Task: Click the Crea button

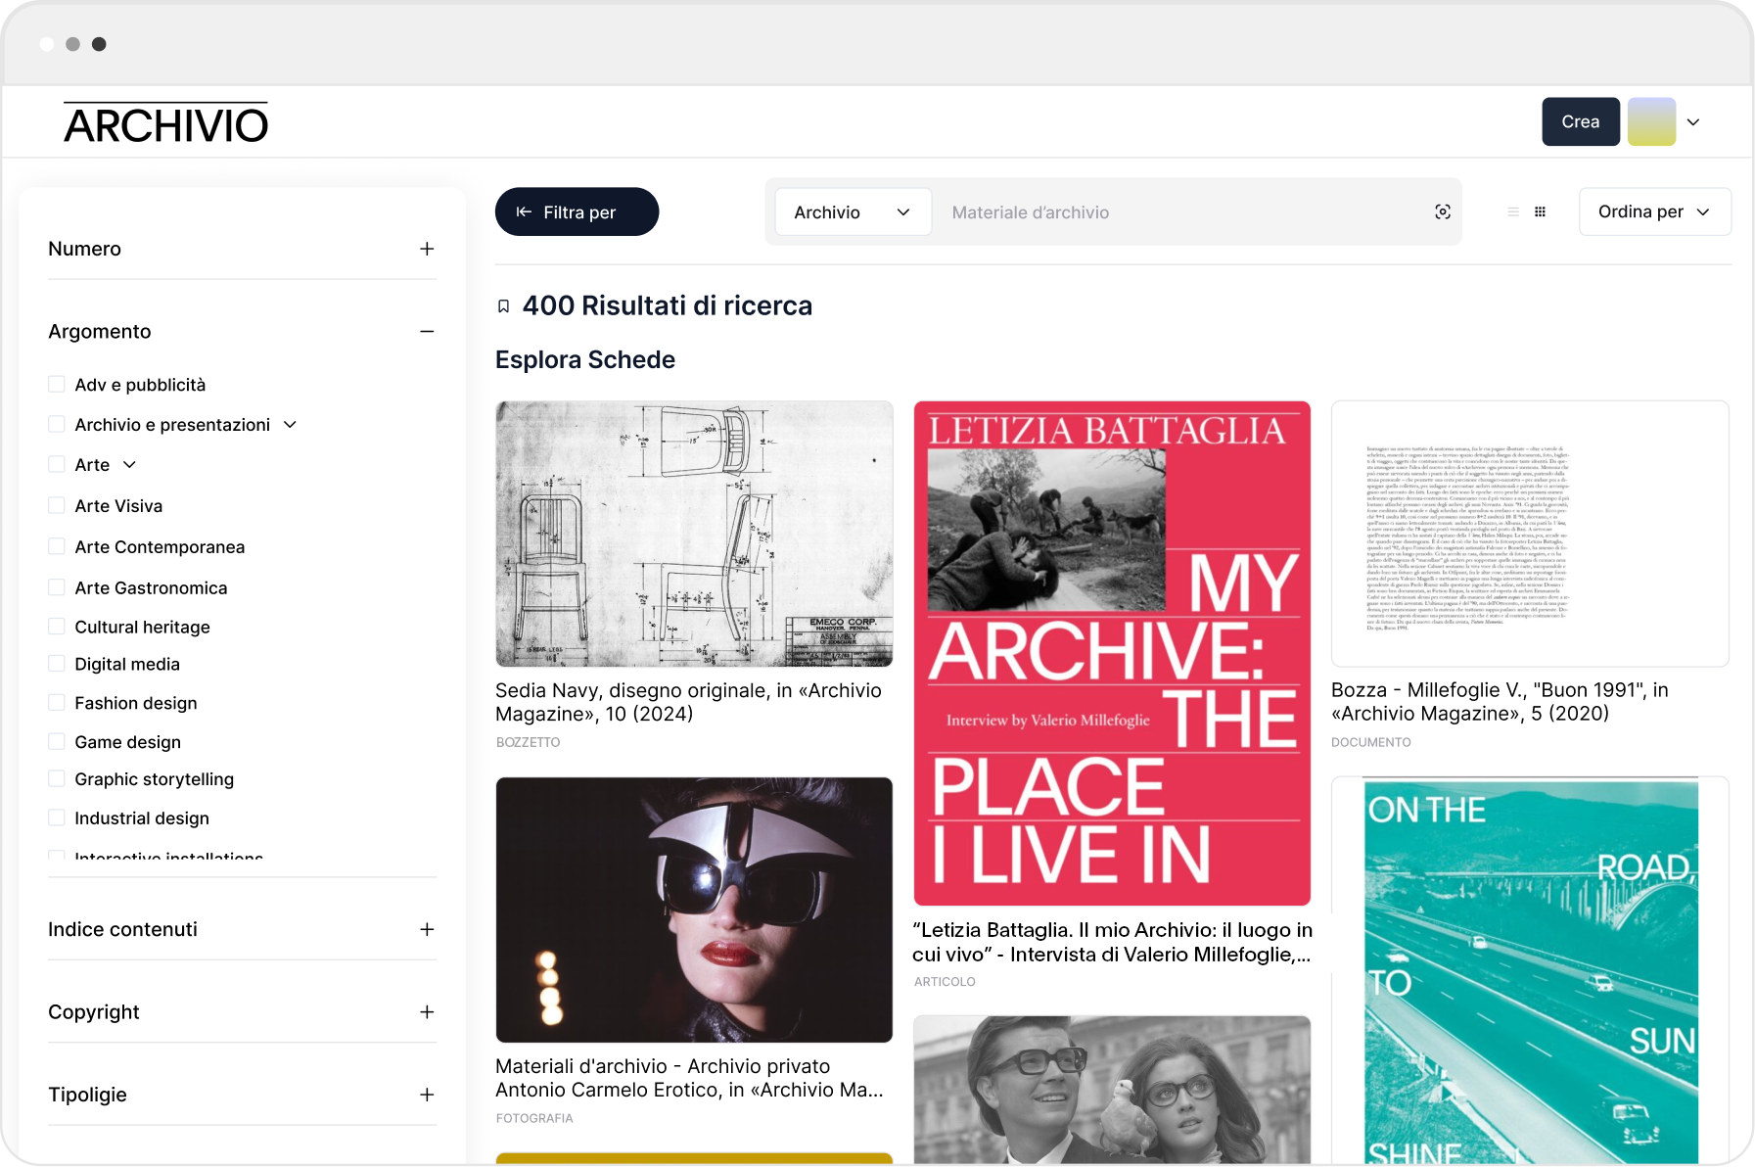Action: point(1580,122)
